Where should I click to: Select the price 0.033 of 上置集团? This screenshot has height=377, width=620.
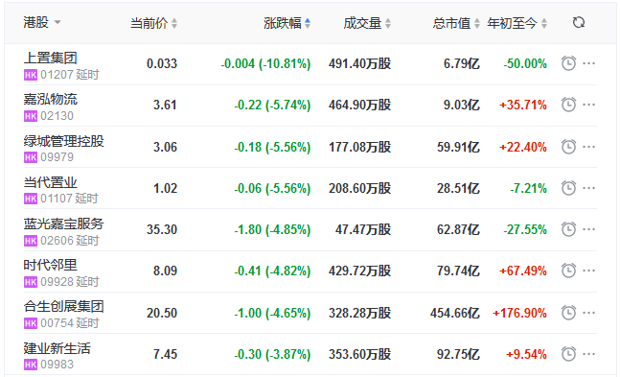pyautogui.click(x=162, y=63)
